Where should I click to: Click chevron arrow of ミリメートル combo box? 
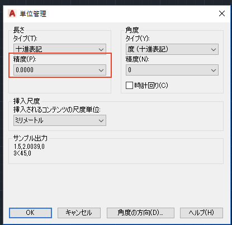pyautogui.click(x=101, y=120)
